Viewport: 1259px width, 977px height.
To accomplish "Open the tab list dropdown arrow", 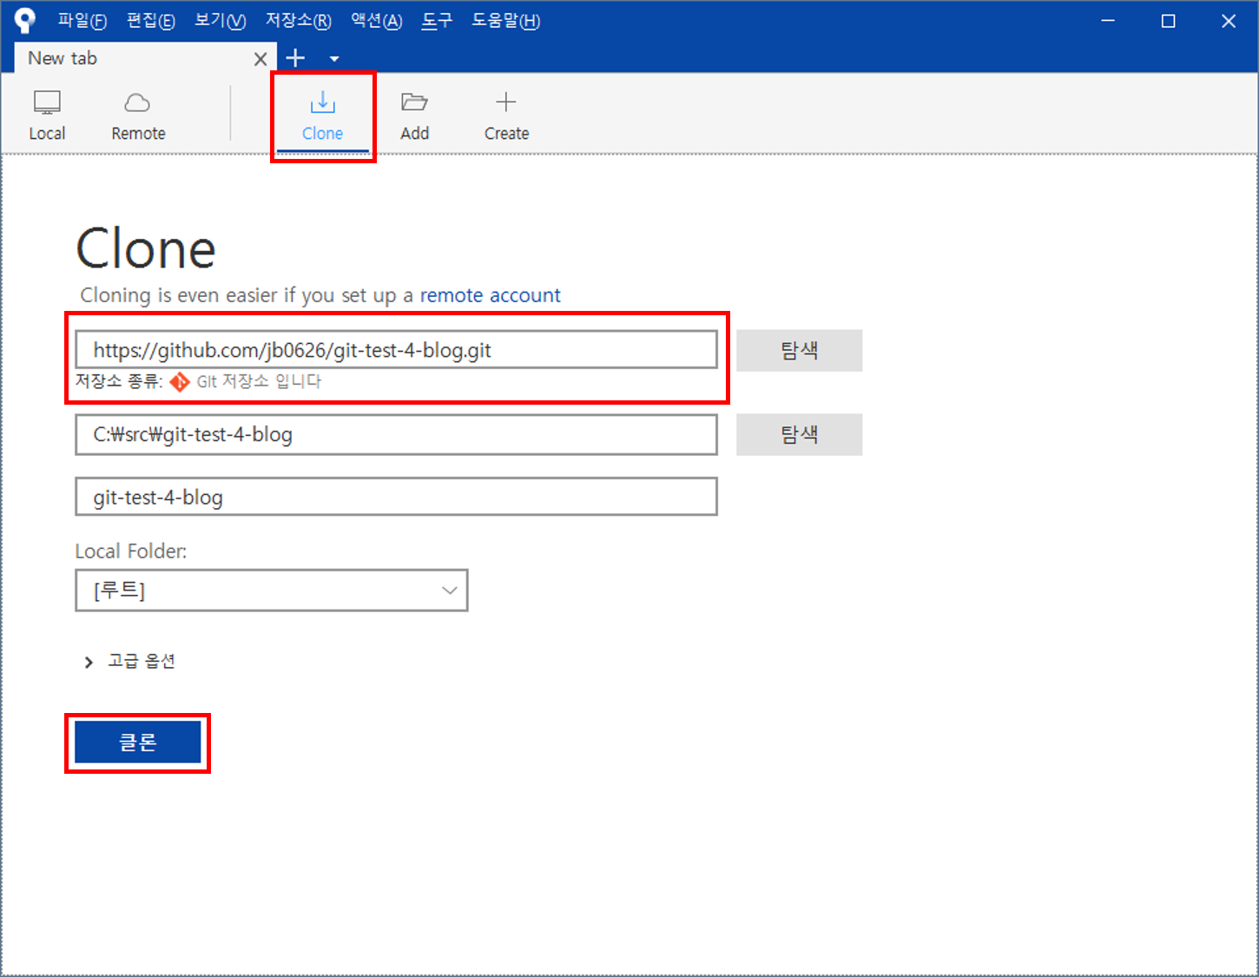I will 334,59.
